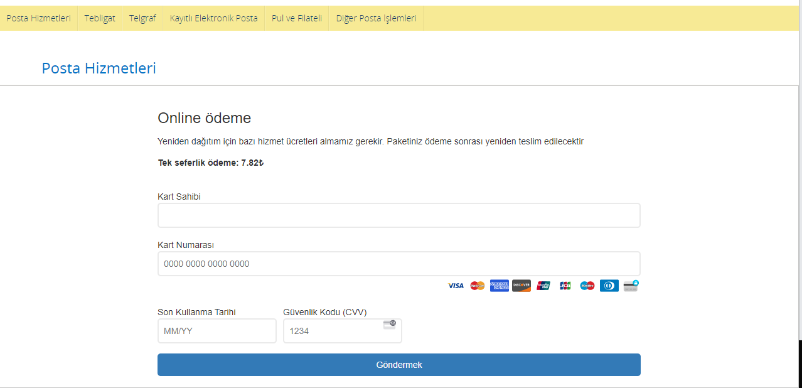This screenshot has width=802, height=388.
Task: Focus the Kart Sahibi field
Action: click(x=399, y=215)
